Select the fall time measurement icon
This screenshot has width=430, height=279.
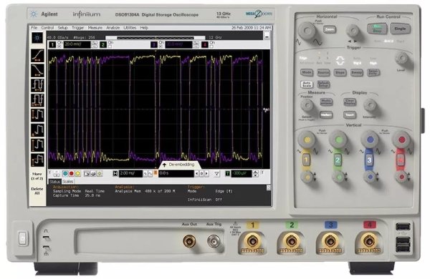tap(37, 71)
